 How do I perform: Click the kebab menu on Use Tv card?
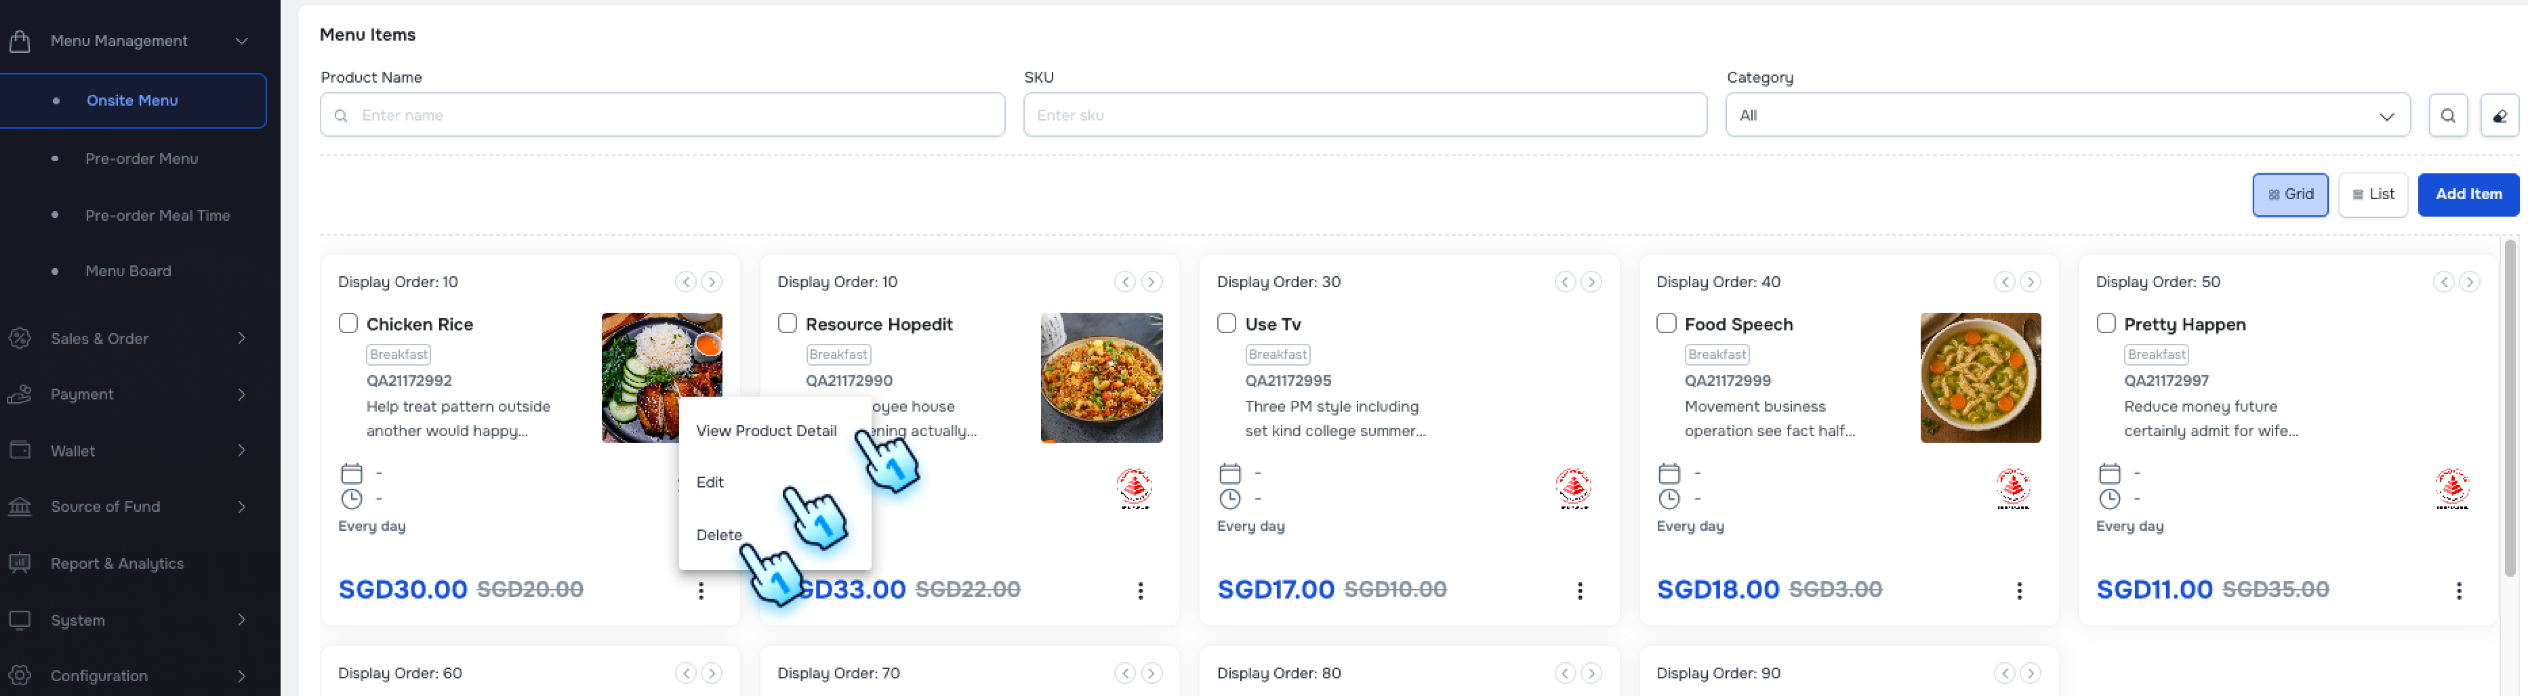pos(1580,590)
